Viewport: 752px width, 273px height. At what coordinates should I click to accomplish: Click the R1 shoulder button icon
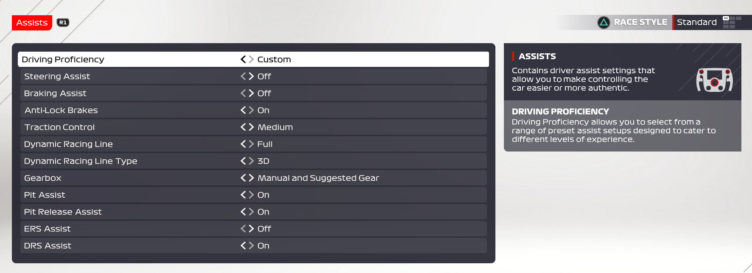click(63, 22)
